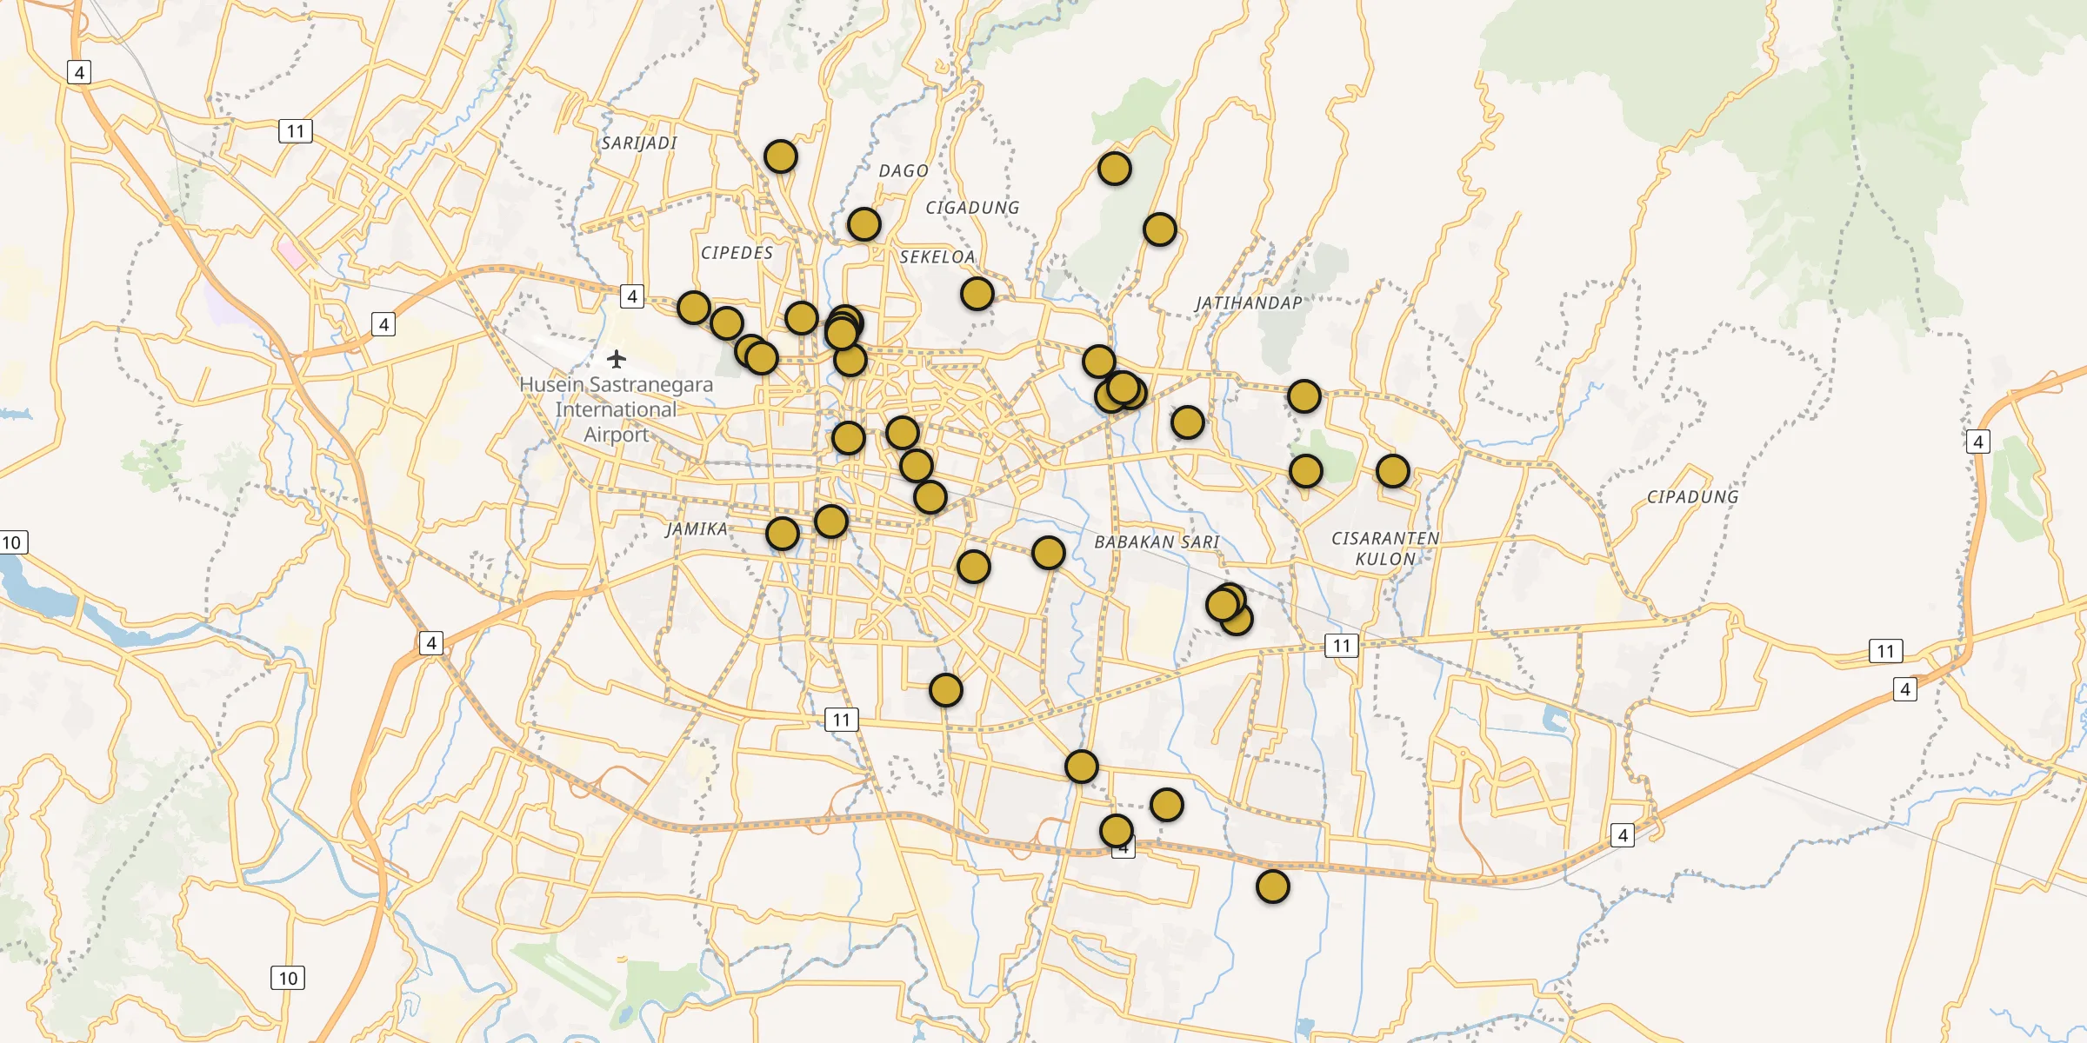This screenshot has width=2087, height=1043.
Task: Click marker below Dago label
Action: (x=864, y=224)
